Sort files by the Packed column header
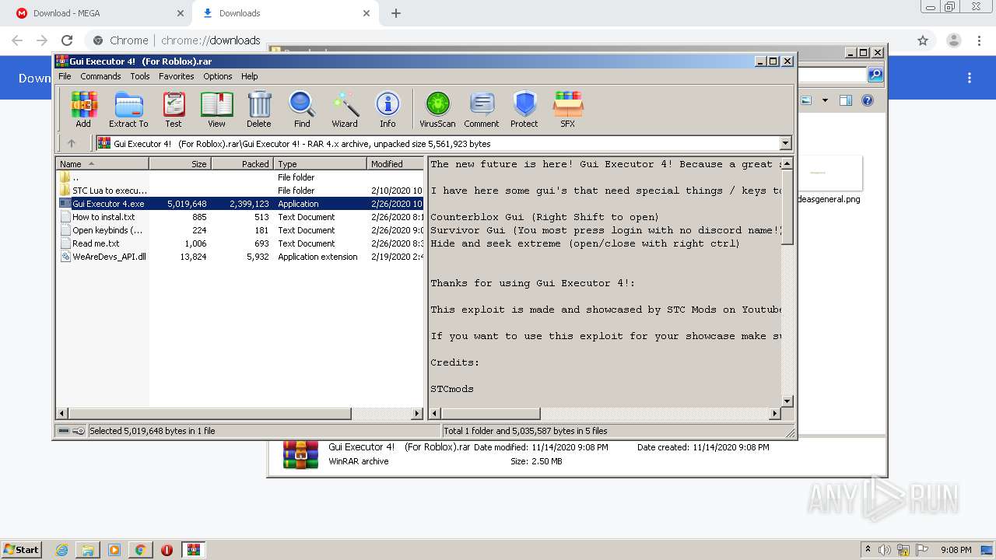996x560 pixels. coord(242,164)
